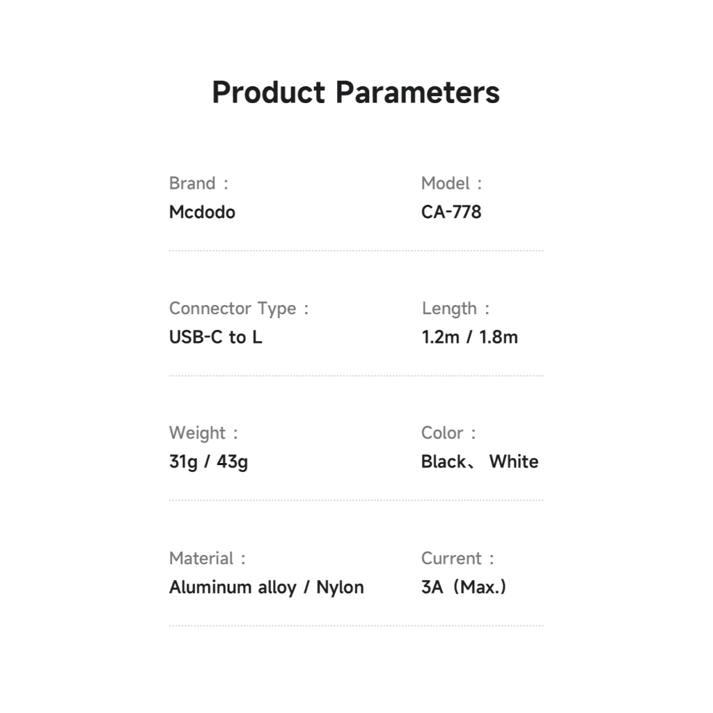
Task: Select the Mcdodo brand name
Action: click(202, 212)
